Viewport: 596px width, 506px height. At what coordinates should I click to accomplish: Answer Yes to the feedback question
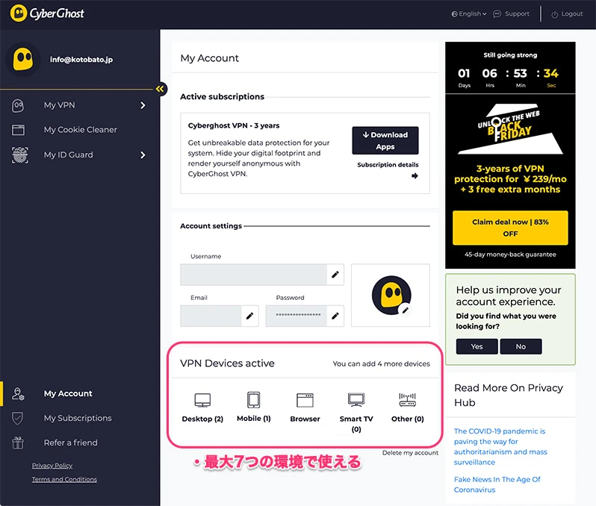tap(477, 346)
